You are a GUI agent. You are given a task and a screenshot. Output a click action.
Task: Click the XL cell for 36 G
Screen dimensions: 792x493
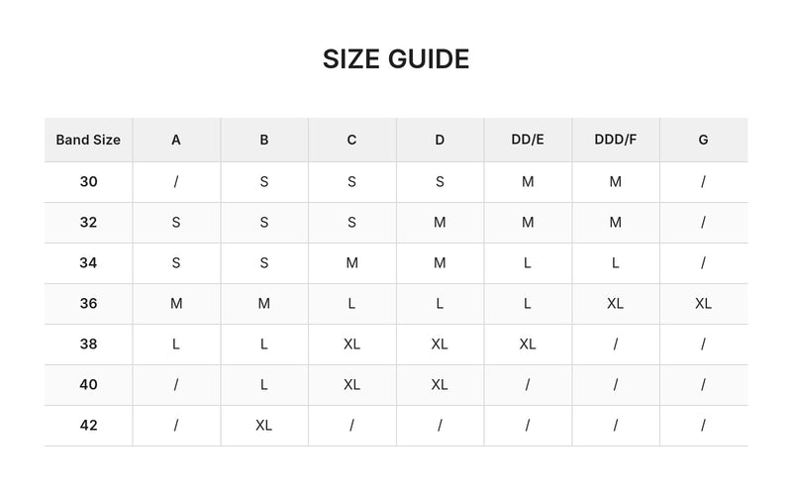click(704, 304)
